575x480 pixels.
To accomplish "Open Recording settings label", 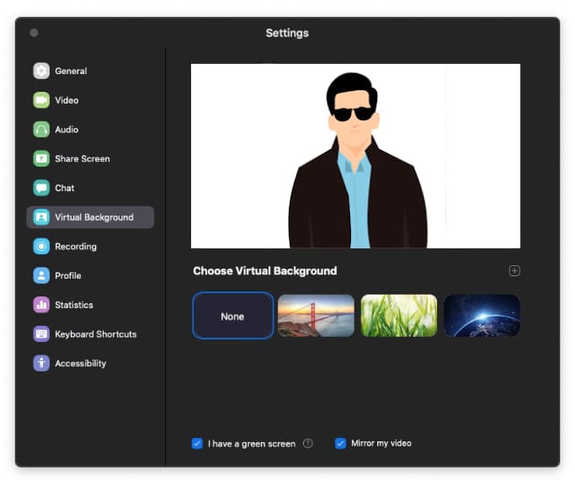I will 76,246.
